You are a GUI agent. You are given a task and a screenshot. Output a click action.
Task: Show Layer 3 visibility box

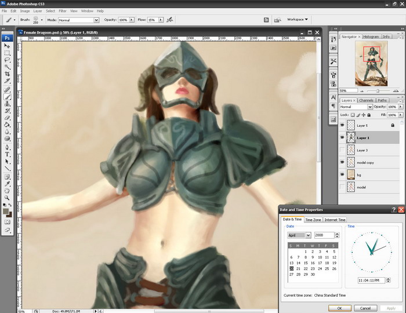coord(342,150)
